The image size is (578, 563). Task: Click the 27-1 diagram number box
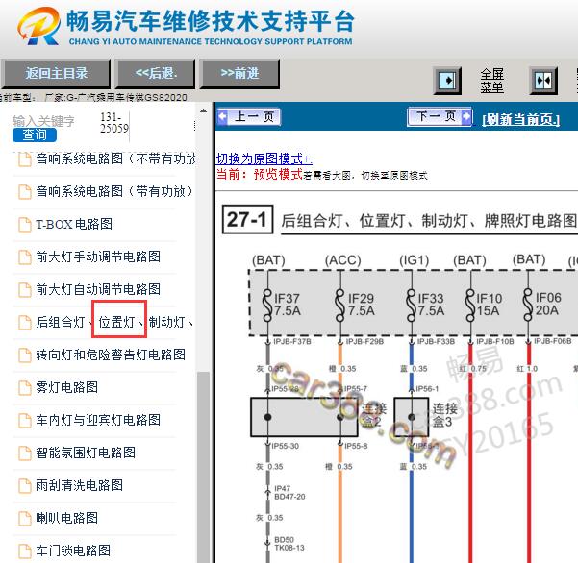point(248,219)
